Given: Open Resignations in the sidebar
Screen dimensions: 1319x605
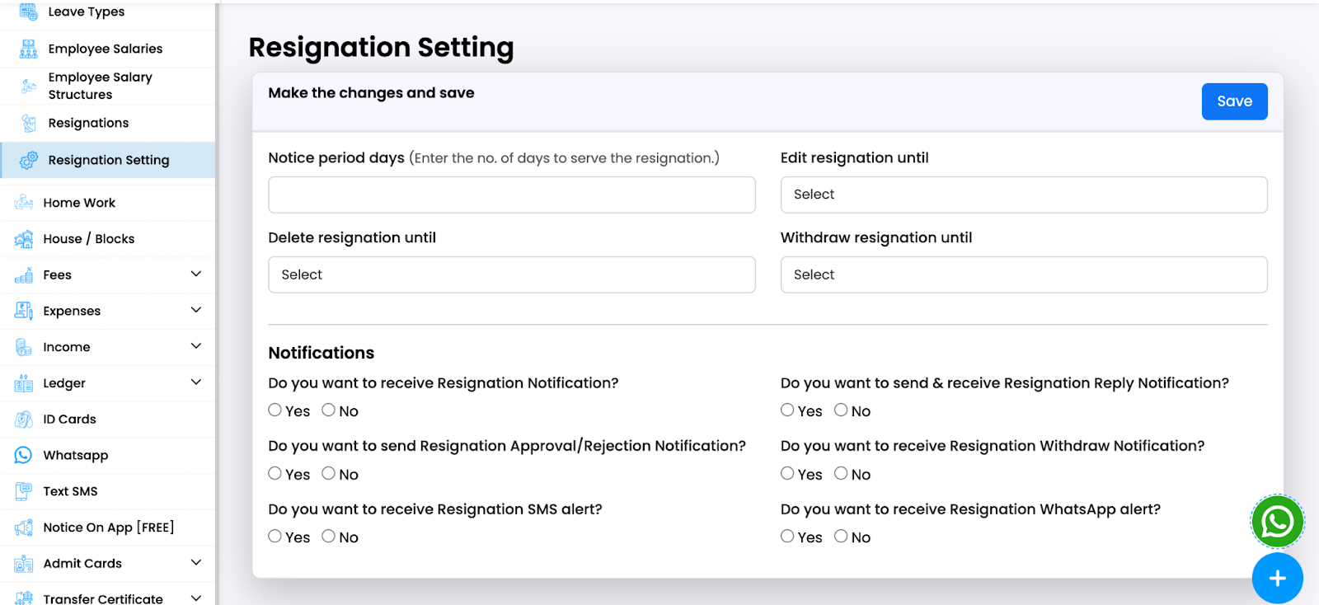Looking at the screenshot, I should tap(88, 123).
